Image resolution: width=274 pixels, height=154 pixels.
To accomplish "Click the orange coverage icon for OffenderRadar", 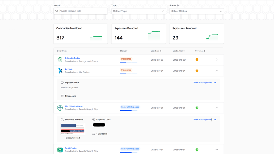I will click(x=197, y=60).
